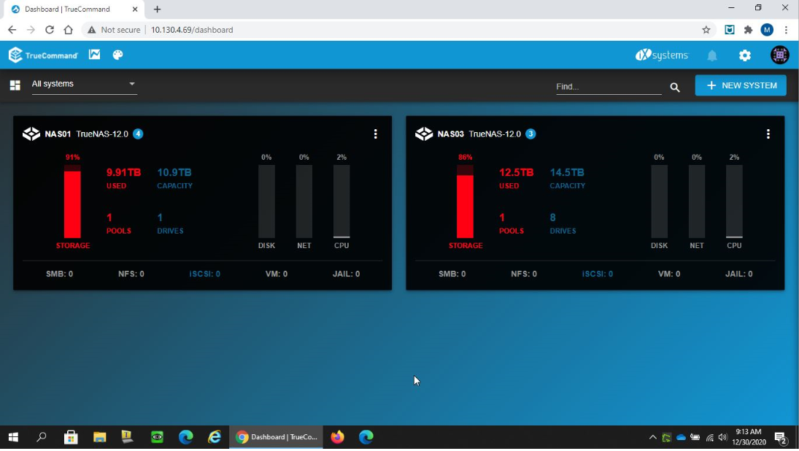Expand the All systems dropdown
Viewport: 799px width, 451px height.
84,84
